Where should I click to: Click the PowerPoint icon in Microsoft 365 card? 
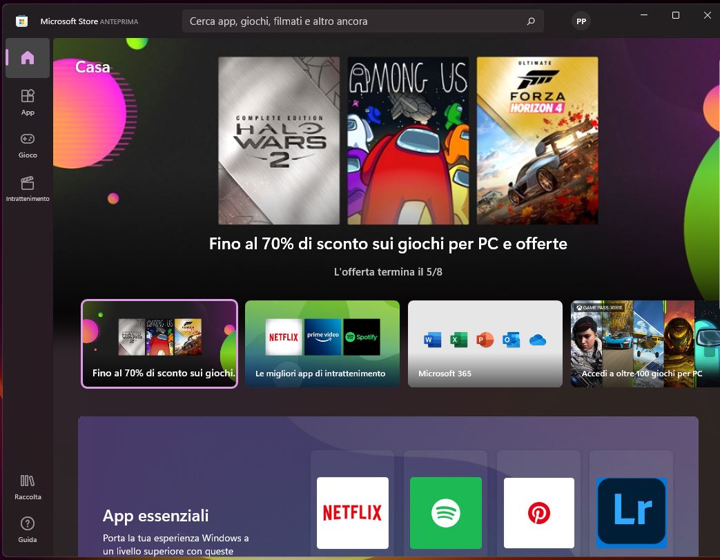click(x=485, y=340)
